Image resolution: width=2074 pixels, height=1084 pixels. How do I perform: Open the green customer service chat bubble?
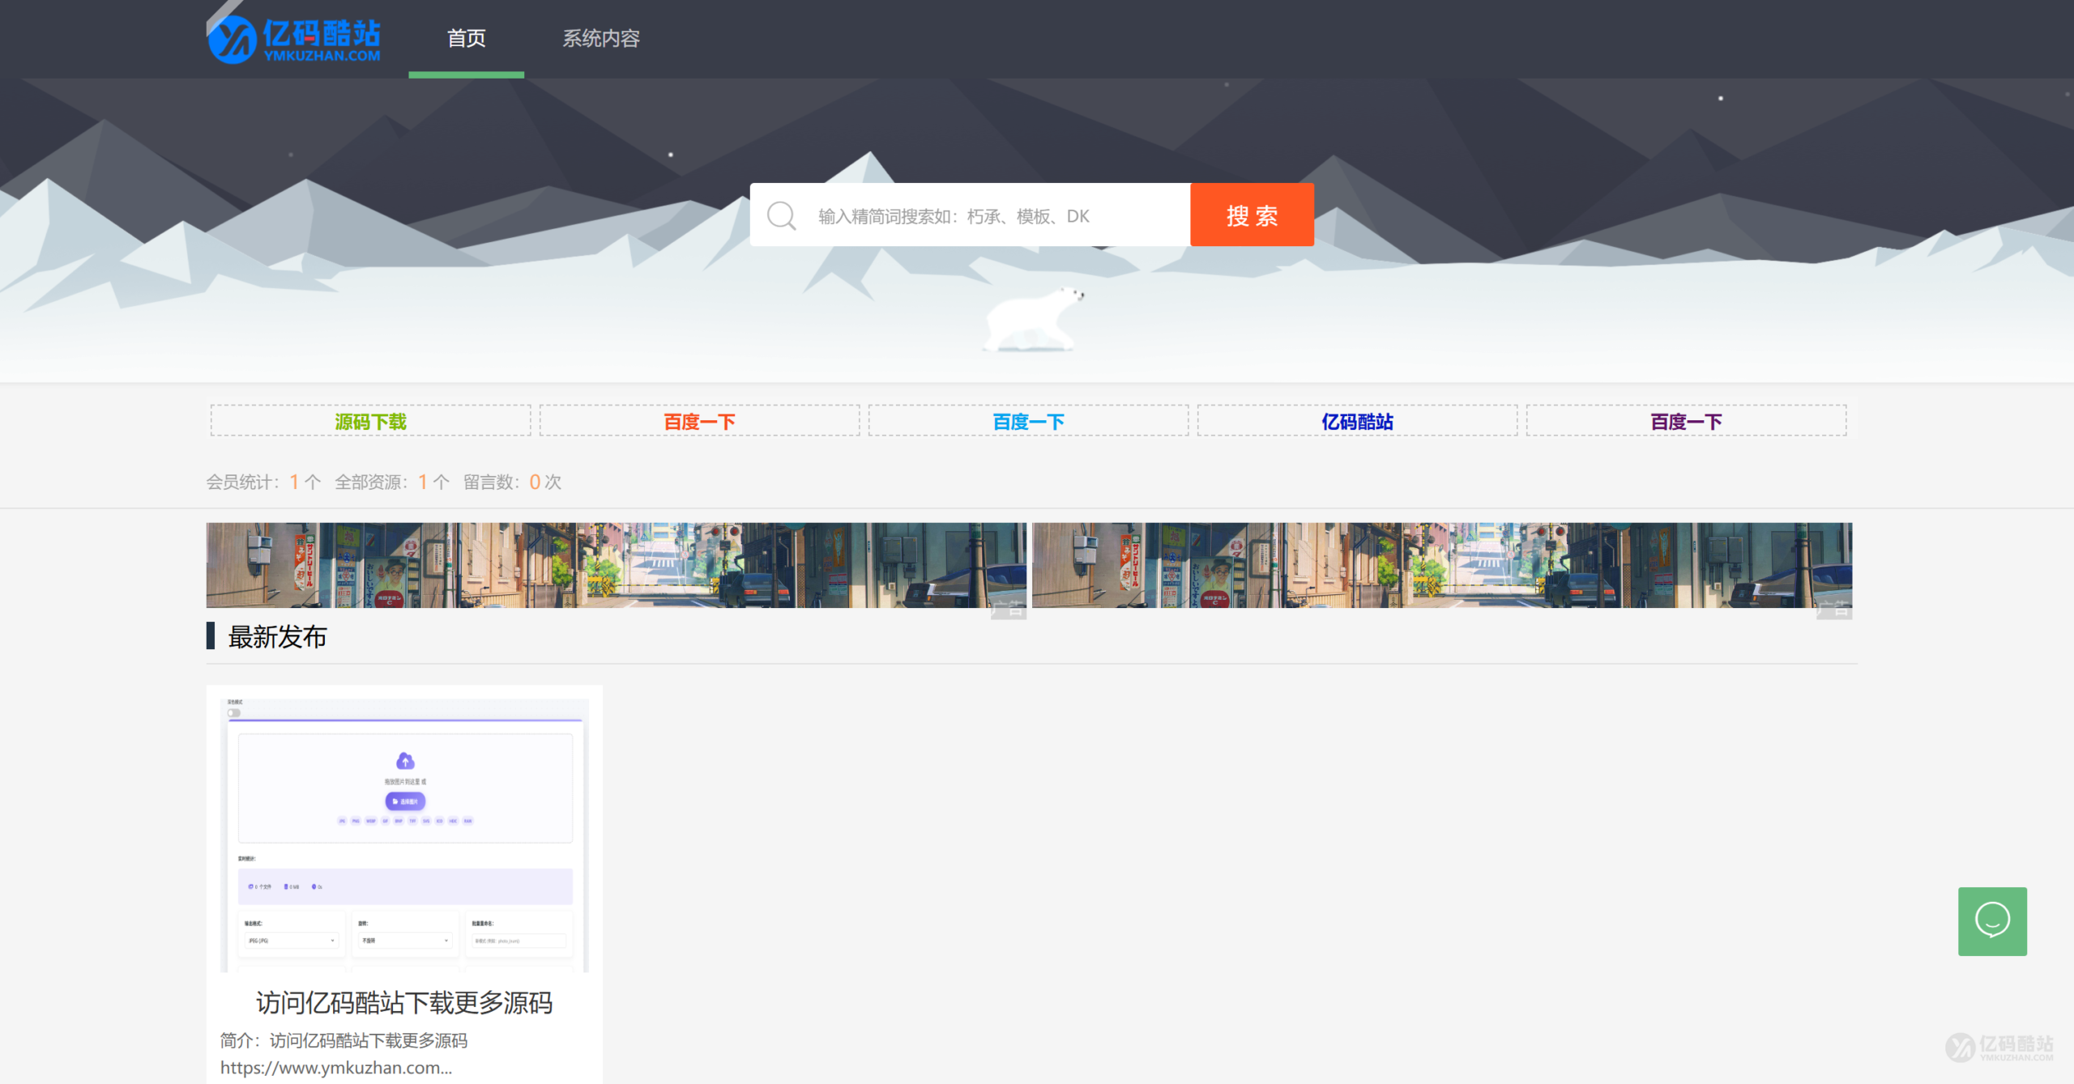click(1992, 921)
